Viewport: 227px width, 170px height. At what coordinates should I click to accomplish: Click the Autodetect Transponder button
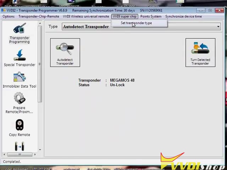tap(65, 53)
